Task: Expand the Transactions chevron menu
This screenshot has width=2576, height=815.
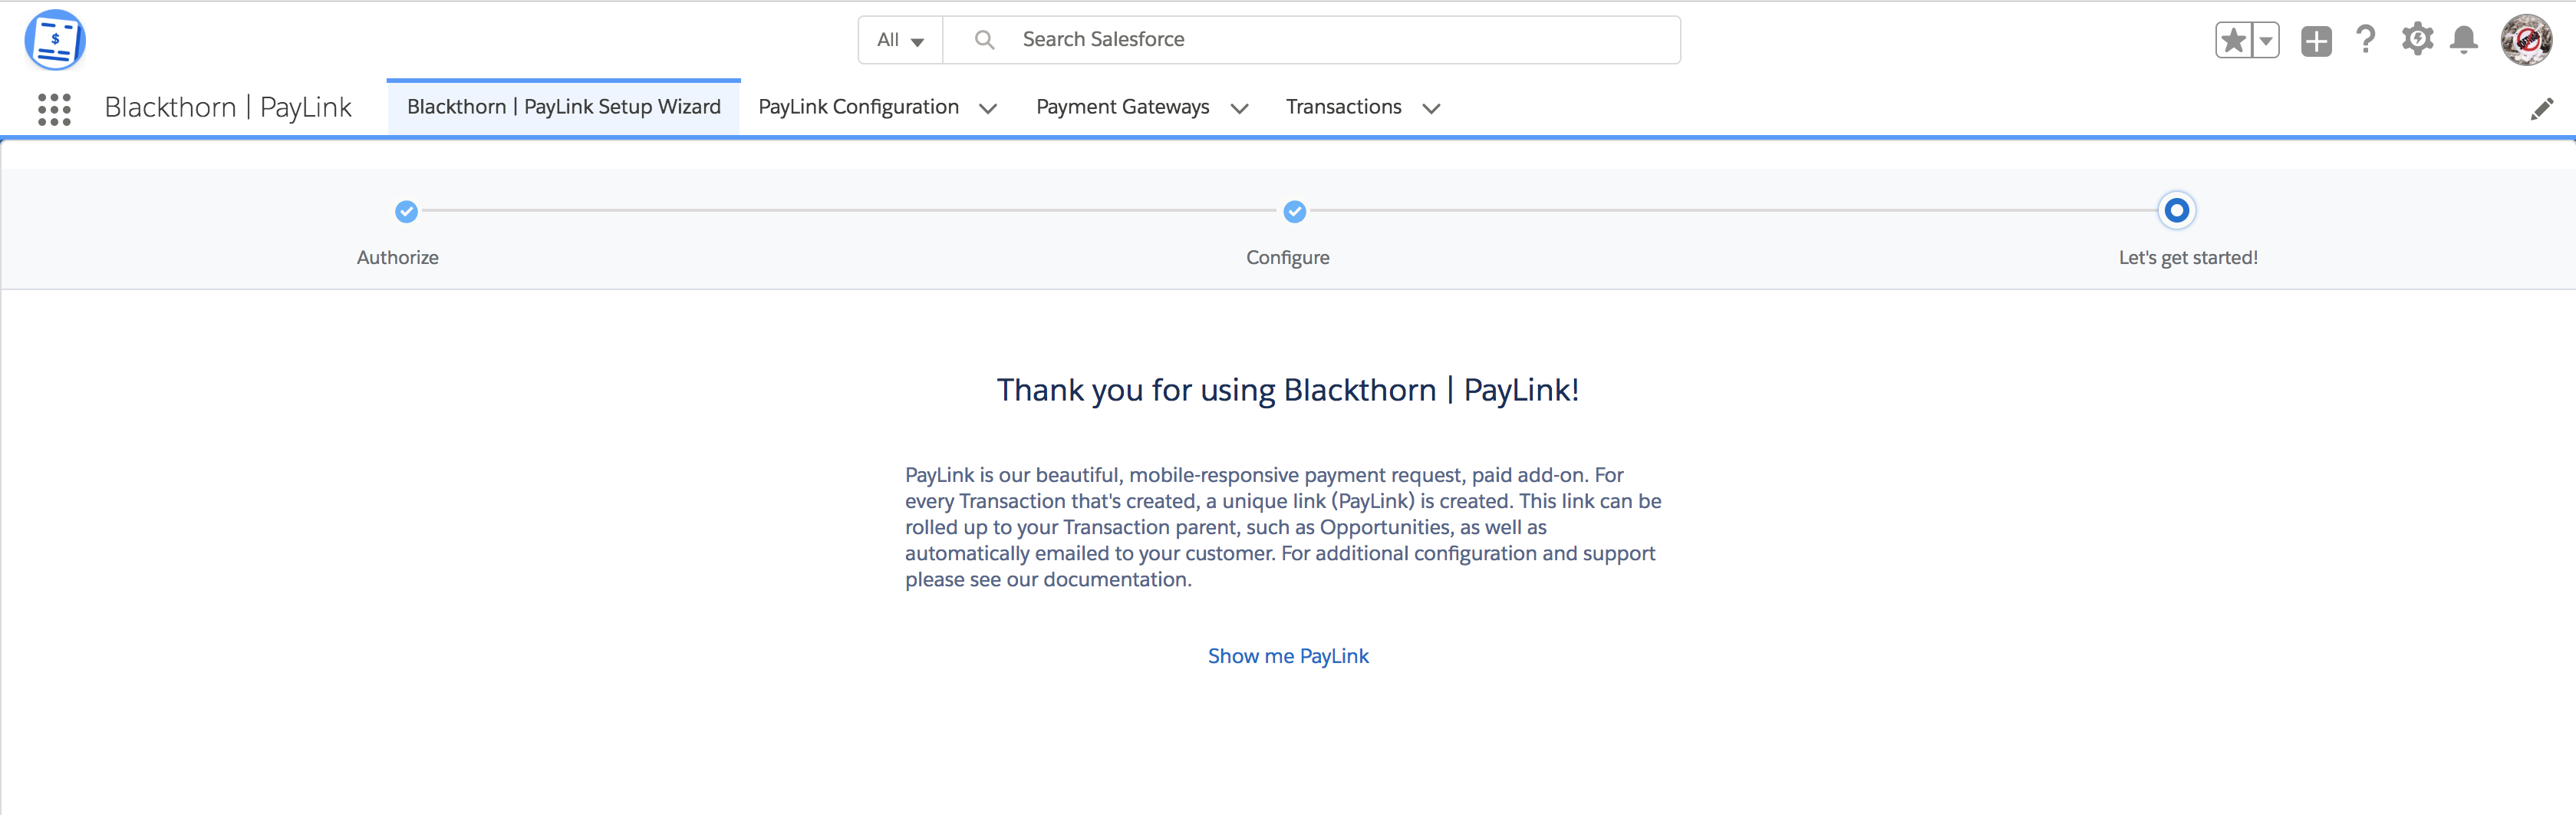Action: [x=1431, y=109]
